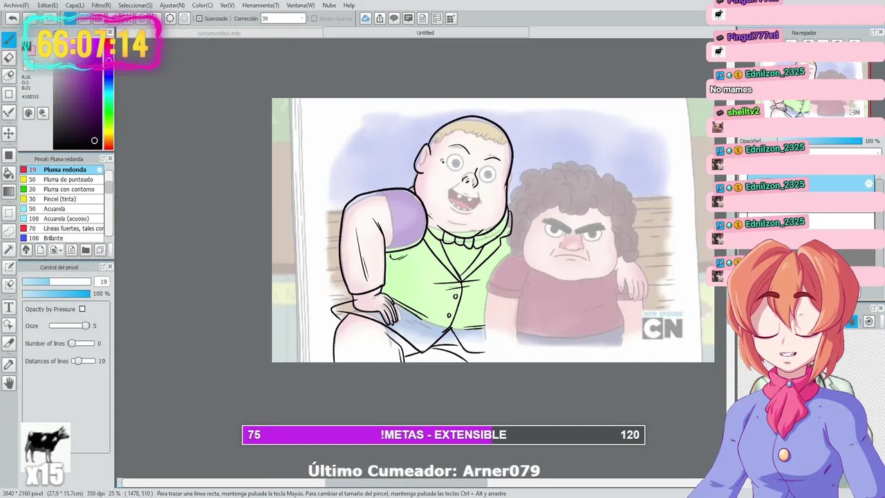Click the brush size value field
Screen dimensions: 885x498
point(102,282)
